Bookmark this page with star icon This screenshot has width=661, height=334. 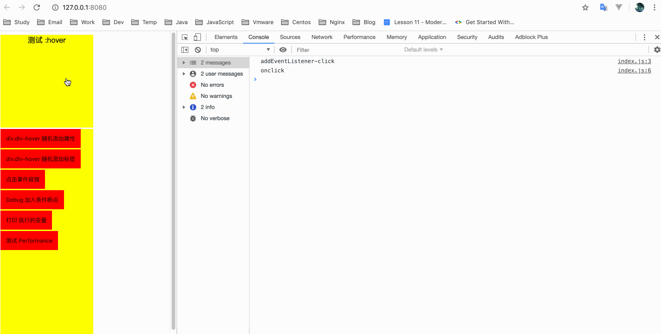coord(585,7)
